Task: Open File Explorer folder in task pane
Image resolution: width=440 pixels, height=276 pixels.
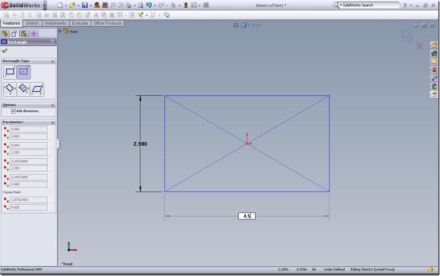Action: [434, 61]
